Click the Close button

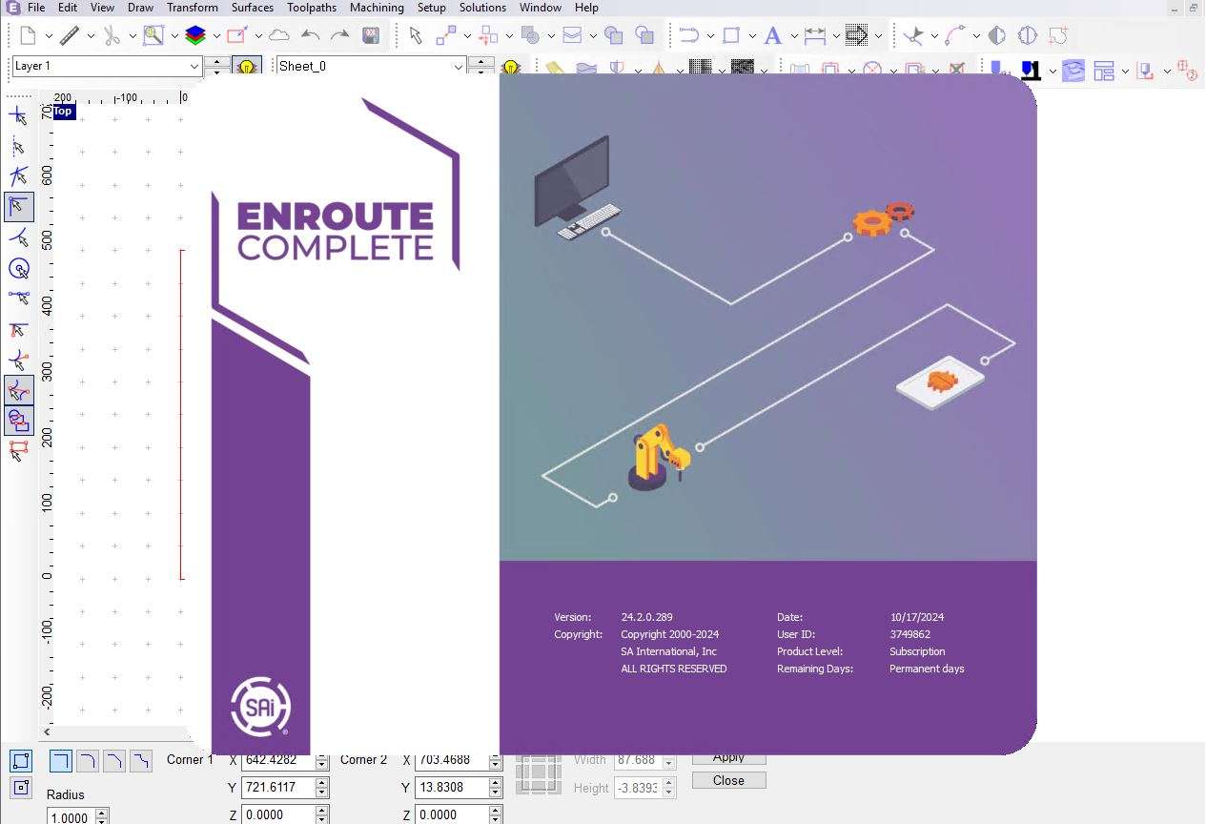point(728,780)
